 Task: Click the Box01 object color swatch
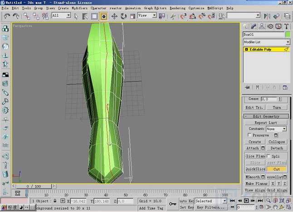click(288, 35)
